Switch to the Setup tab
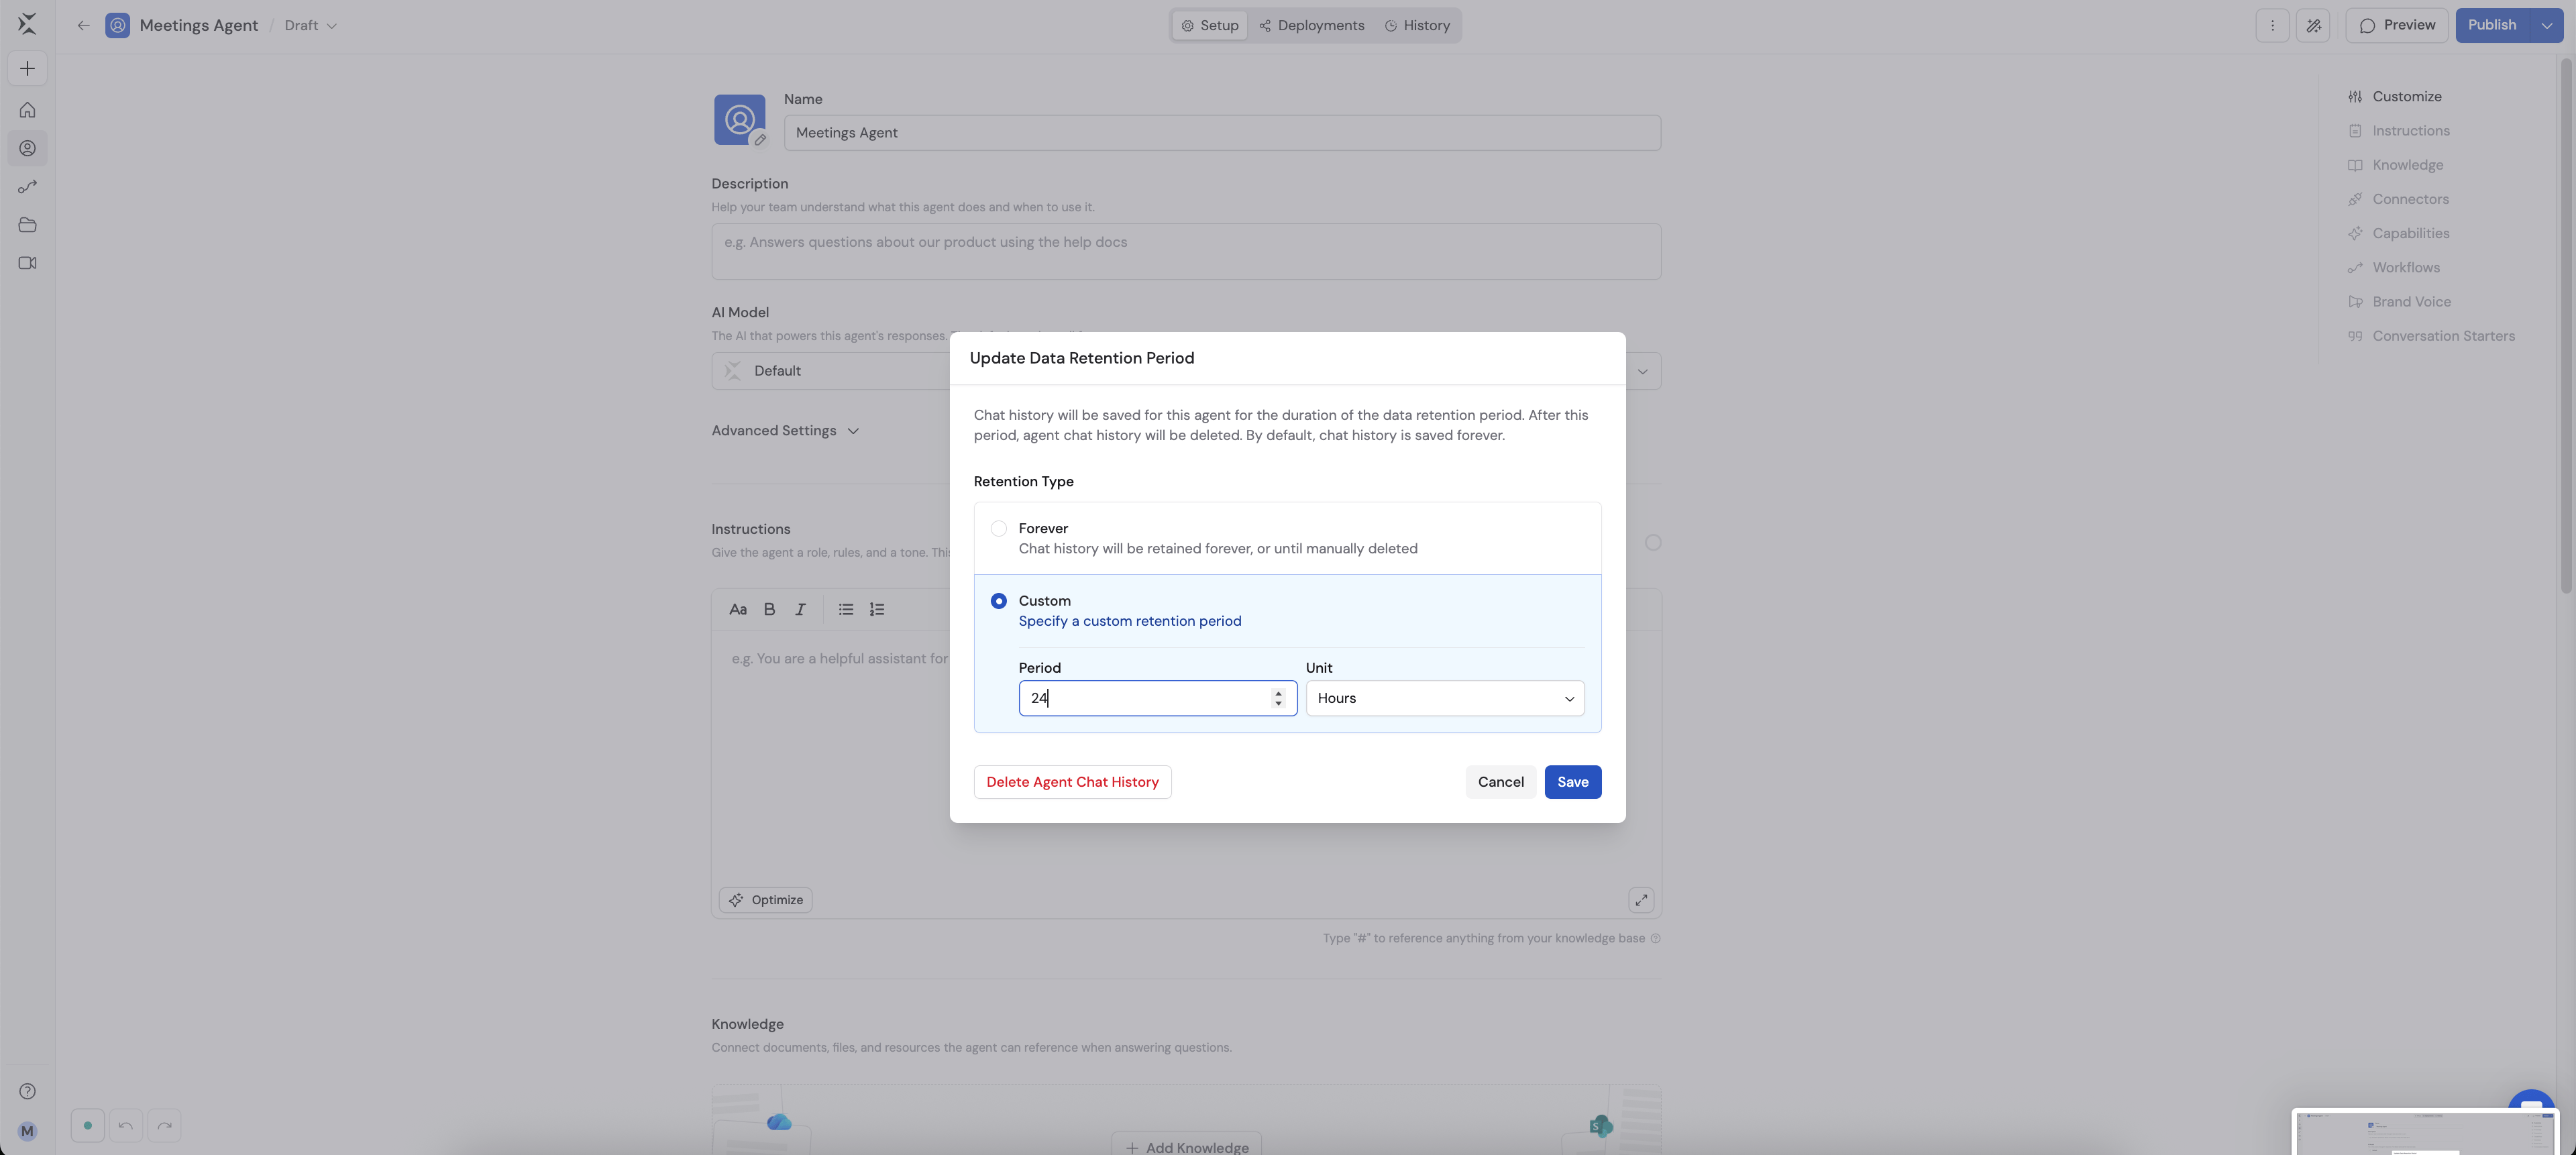 [1210, 25]
